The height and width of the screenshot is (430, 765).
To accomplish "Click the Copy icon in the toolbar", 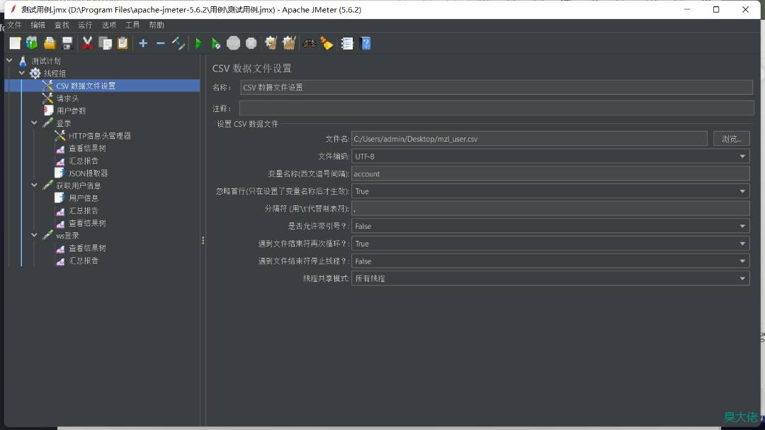I will click(106, 43).
